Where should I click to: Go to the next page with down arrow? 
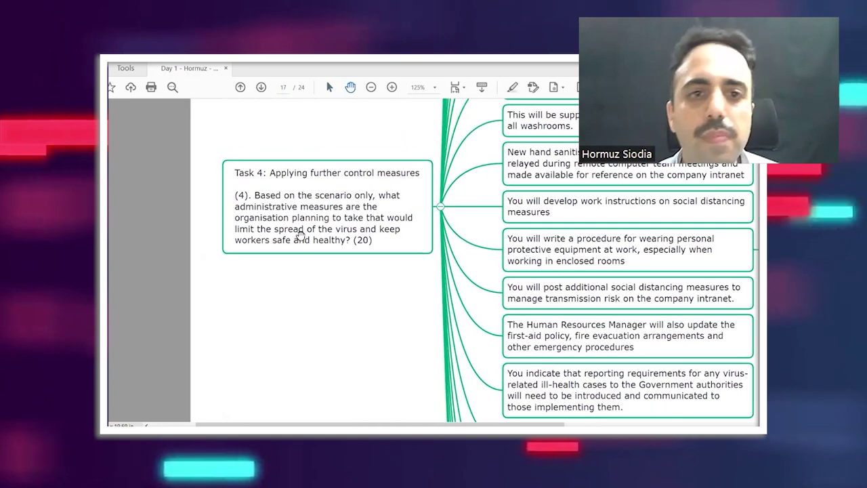coord(261,87)
